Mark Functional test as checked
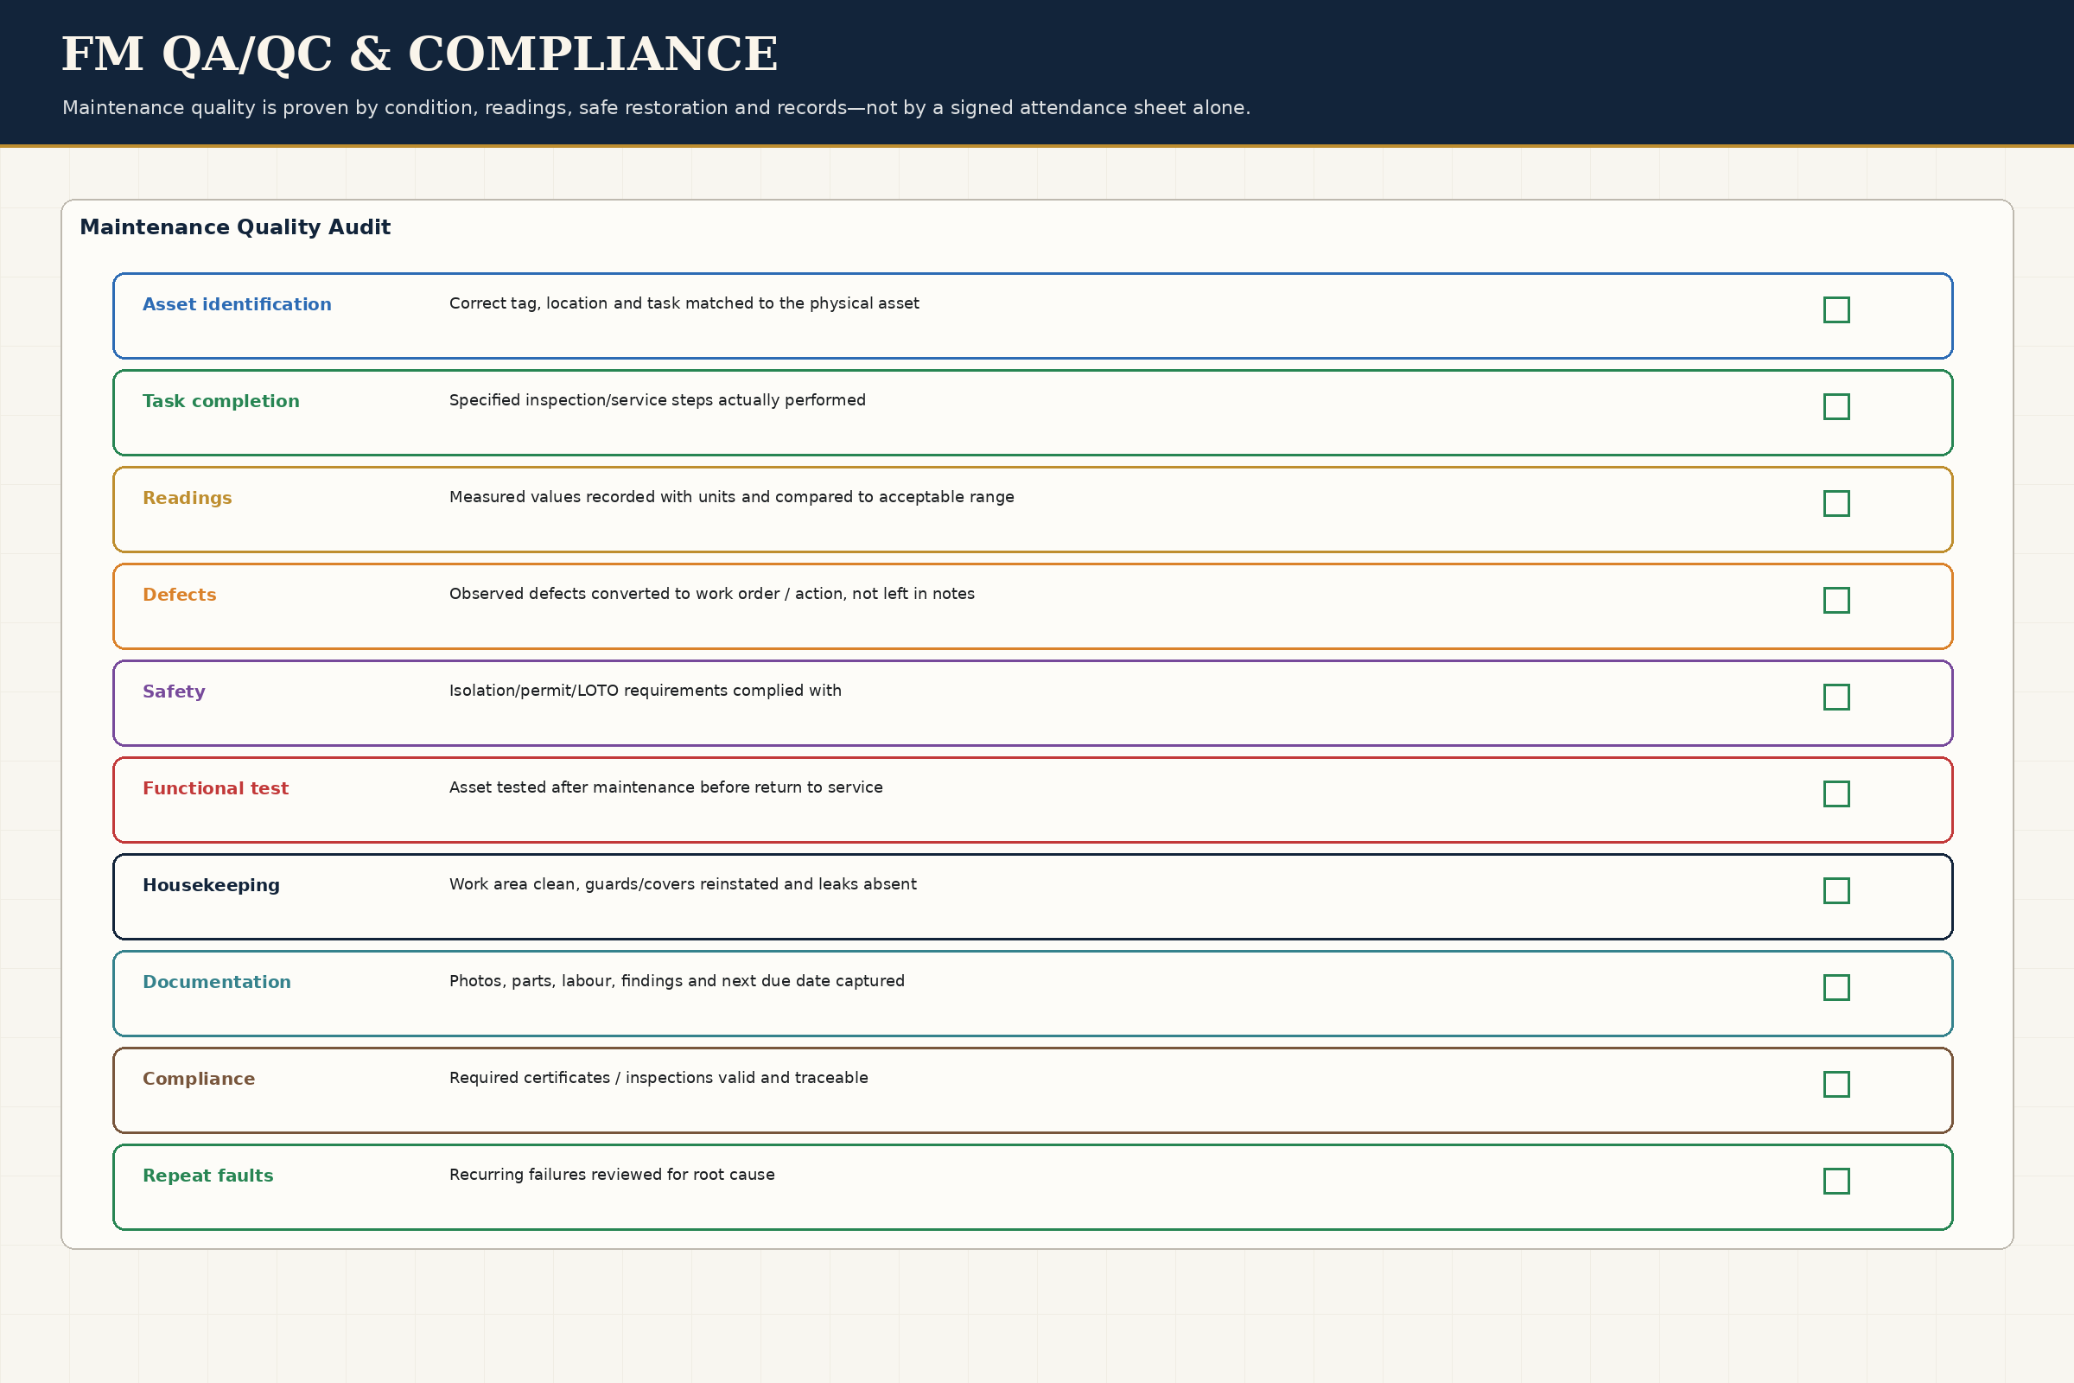The height and width of the screenshot is (1383, 2074). coord(1835,793)
